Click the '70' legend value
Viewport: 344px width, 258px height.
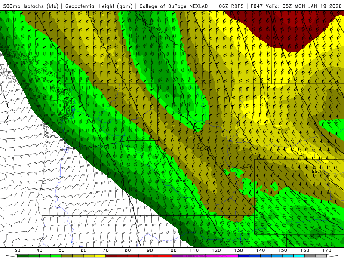click(x=106, y=250)
